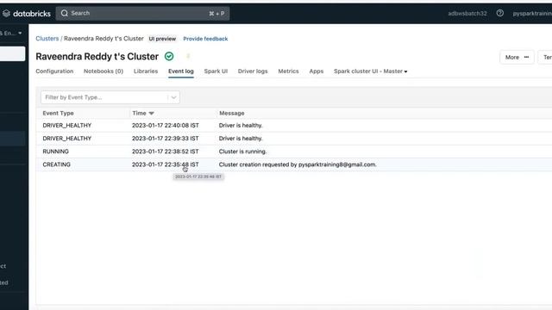Open the Metrics tab

[x=288, y=71]
